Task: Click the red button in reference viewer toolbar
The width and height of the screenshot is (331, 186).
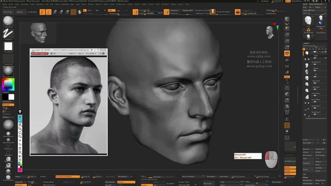Action: 40,54
